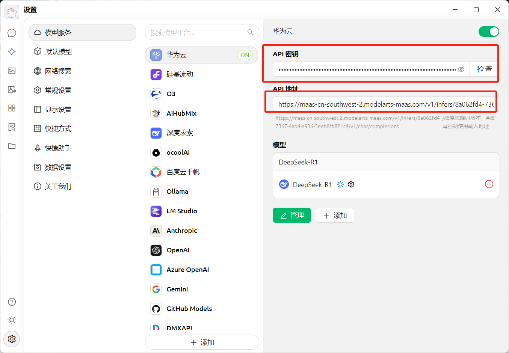Open the help question mark icon

point(12,302)
